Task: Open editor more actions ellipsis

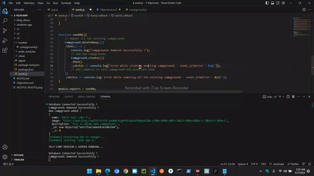Action: tap(310, 10)
